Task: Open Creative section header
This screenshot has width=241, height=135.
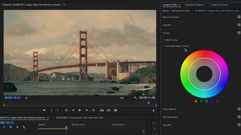Action: tap(167, 25)
